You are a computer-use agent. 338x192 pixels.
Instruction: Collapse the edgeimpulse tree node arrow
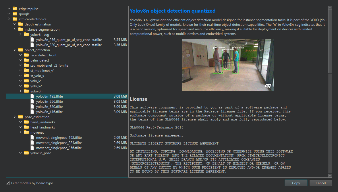[x=9, y=9]
